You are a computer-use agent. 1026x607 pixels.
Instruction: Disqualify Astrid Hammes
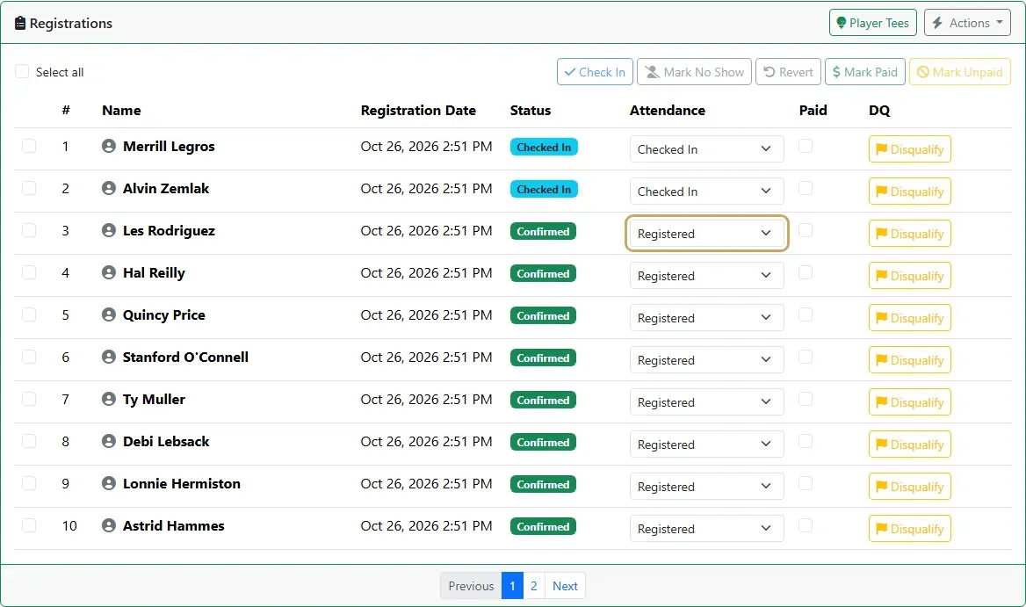(909, 529)
